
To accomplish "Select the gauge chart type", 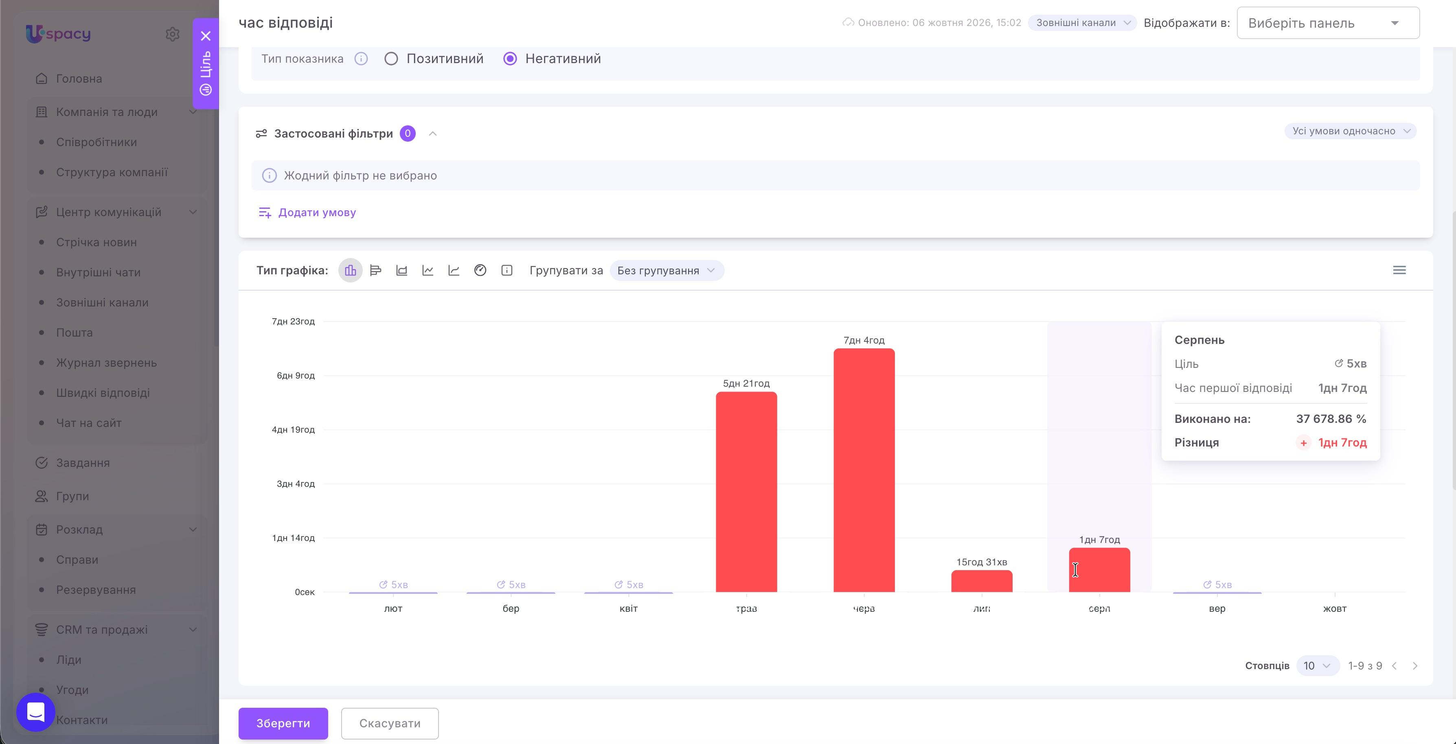I will point(480,271).
